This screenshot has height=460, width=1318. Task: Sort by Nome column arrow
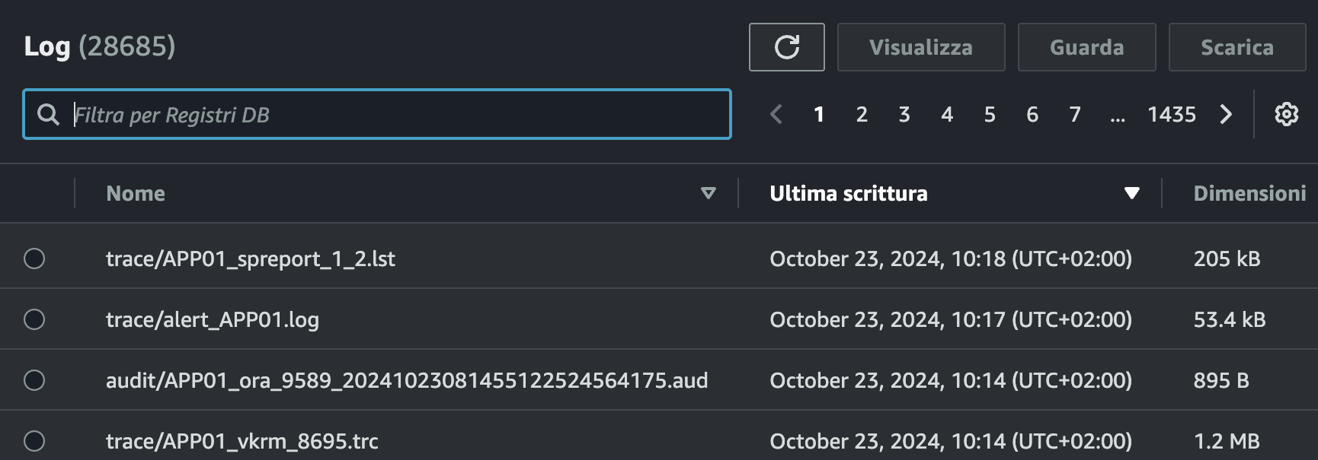[709, 193]
